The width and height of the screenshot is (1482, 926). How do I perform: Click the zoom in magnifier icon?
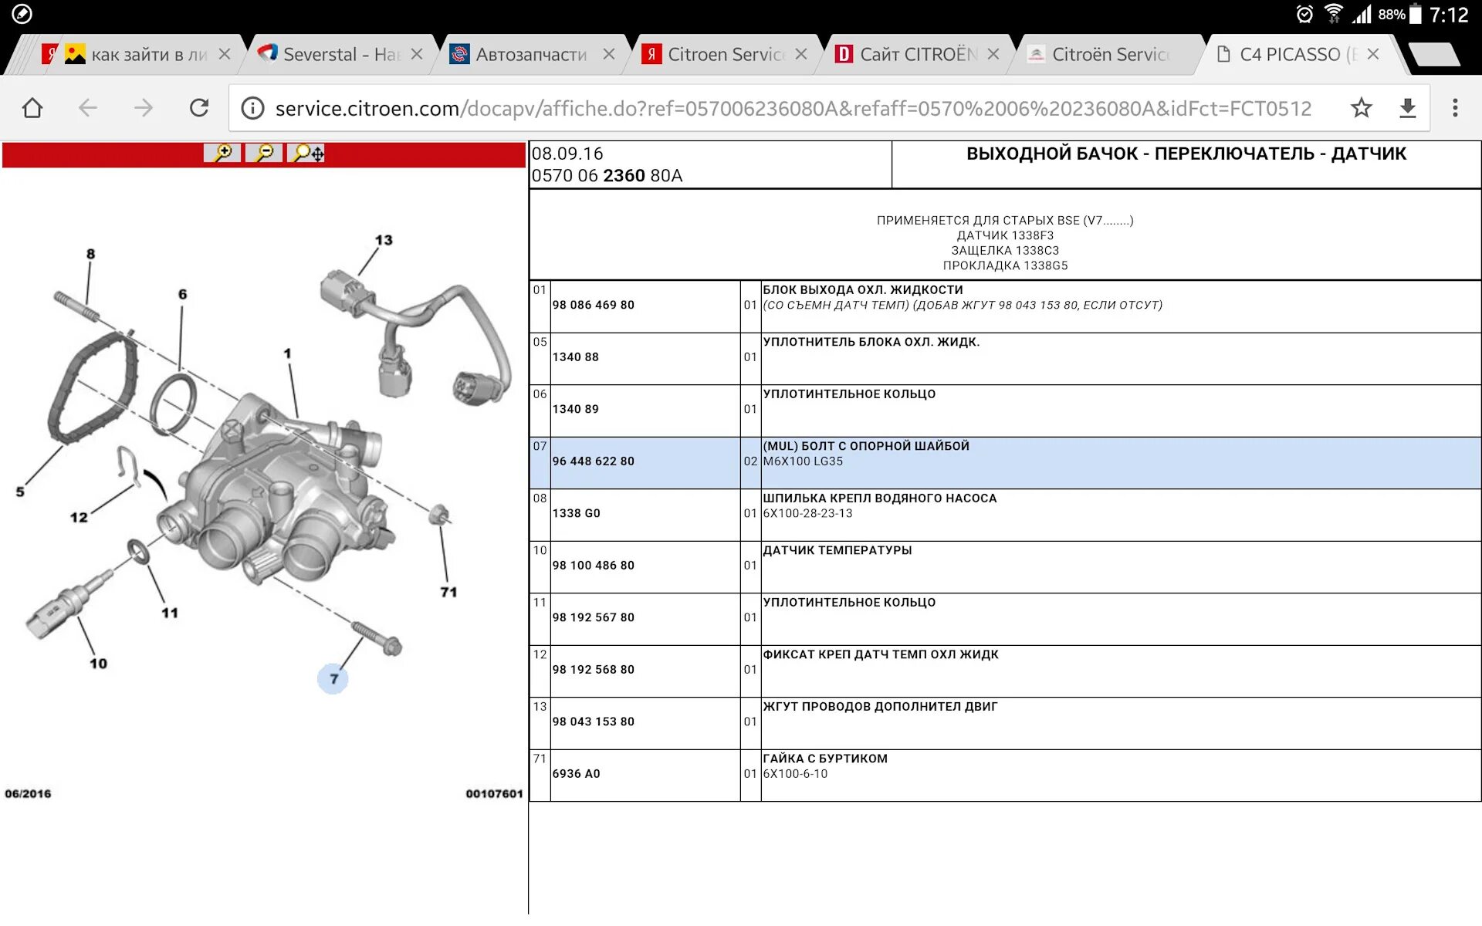(x=222, y=153)
